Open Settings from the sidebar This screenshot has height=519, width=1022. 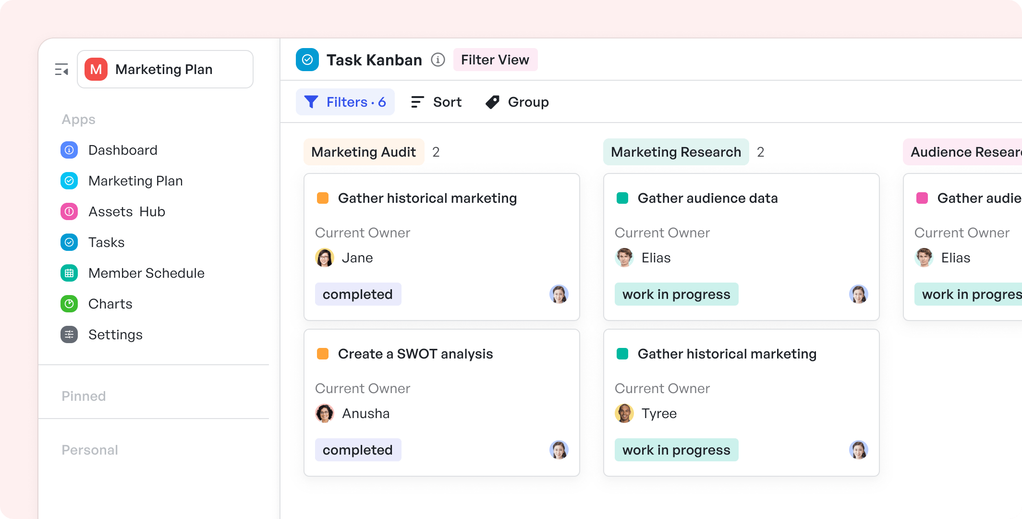(116, 335)
